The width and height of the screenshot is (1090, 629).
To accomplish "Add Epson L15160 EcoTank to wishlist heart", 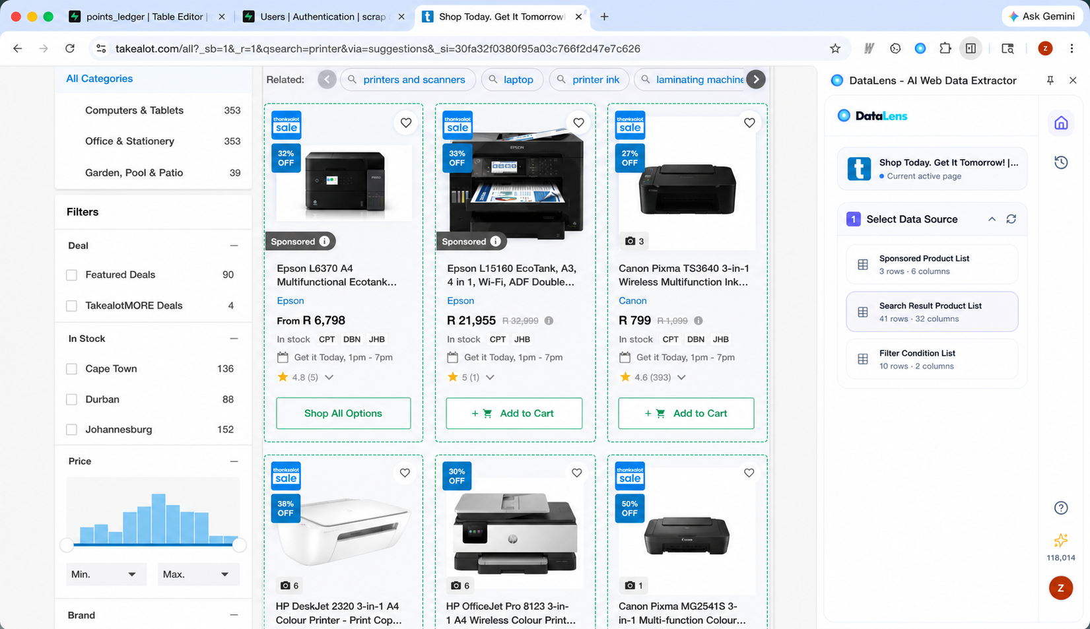I will click(x=578, y=123).
